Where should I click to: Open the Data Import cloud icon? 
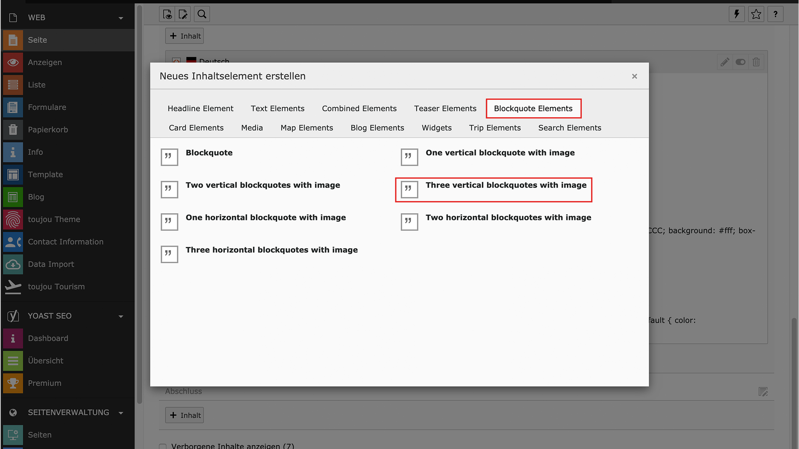[x=13, y=264]
